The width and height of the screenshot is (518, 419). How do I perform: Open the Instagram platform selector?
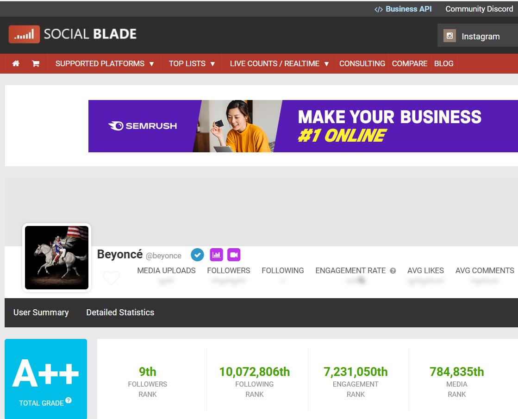(477, 36)
